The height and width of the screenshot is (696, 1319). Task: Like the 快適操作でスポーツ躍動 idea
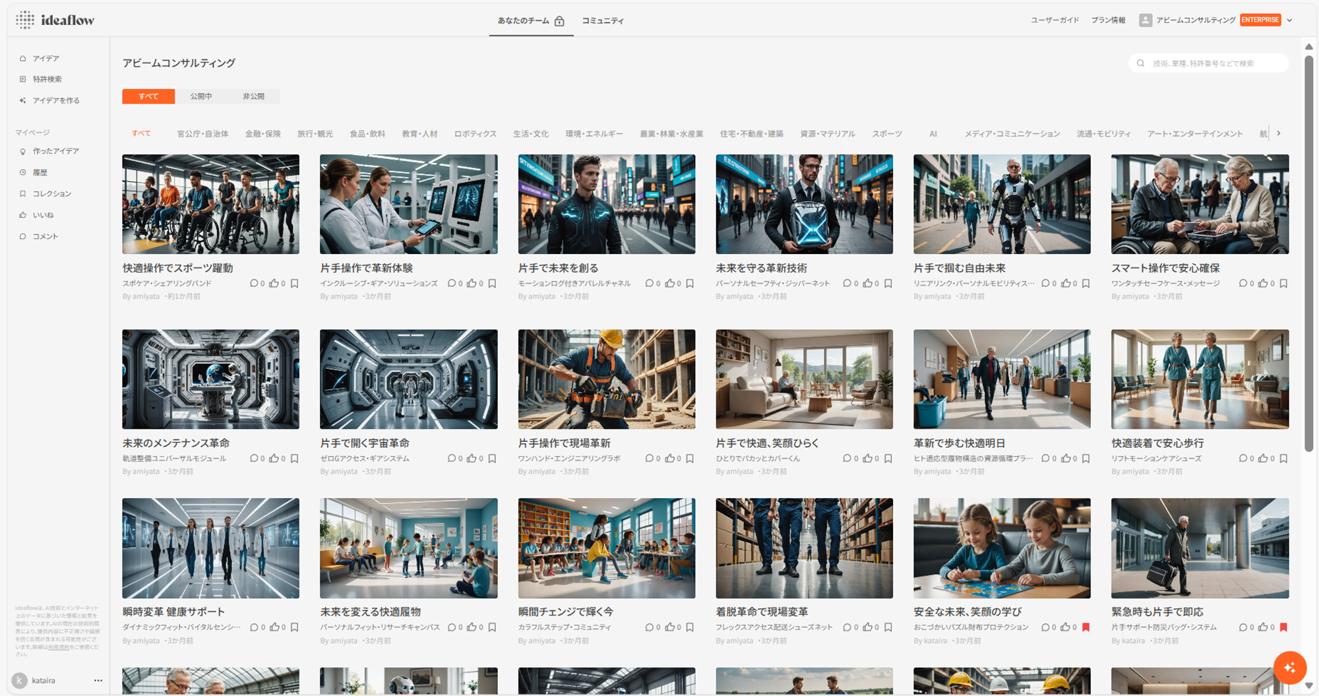pyautogui.click(x=275, y=282)
